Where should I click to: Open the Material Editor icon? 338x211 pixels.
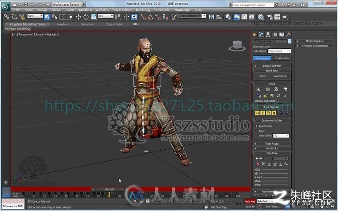(x=261, y=17)
